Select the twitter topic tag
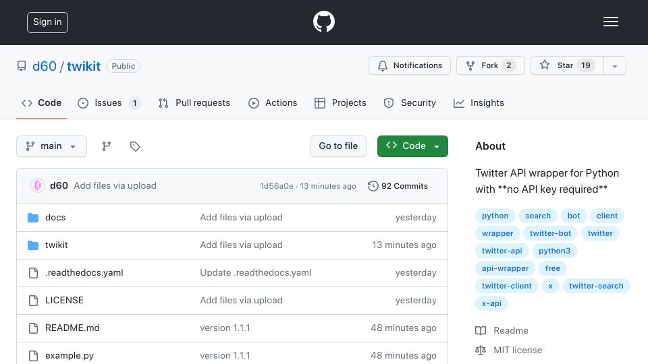This screenshot has width=648, height=364. [600, 233]
